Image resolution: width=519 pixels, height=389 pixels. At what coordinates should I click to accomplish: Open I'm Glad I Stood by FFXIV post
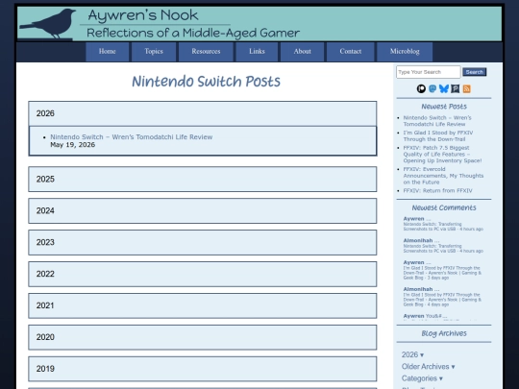click(x=438, y=136)
